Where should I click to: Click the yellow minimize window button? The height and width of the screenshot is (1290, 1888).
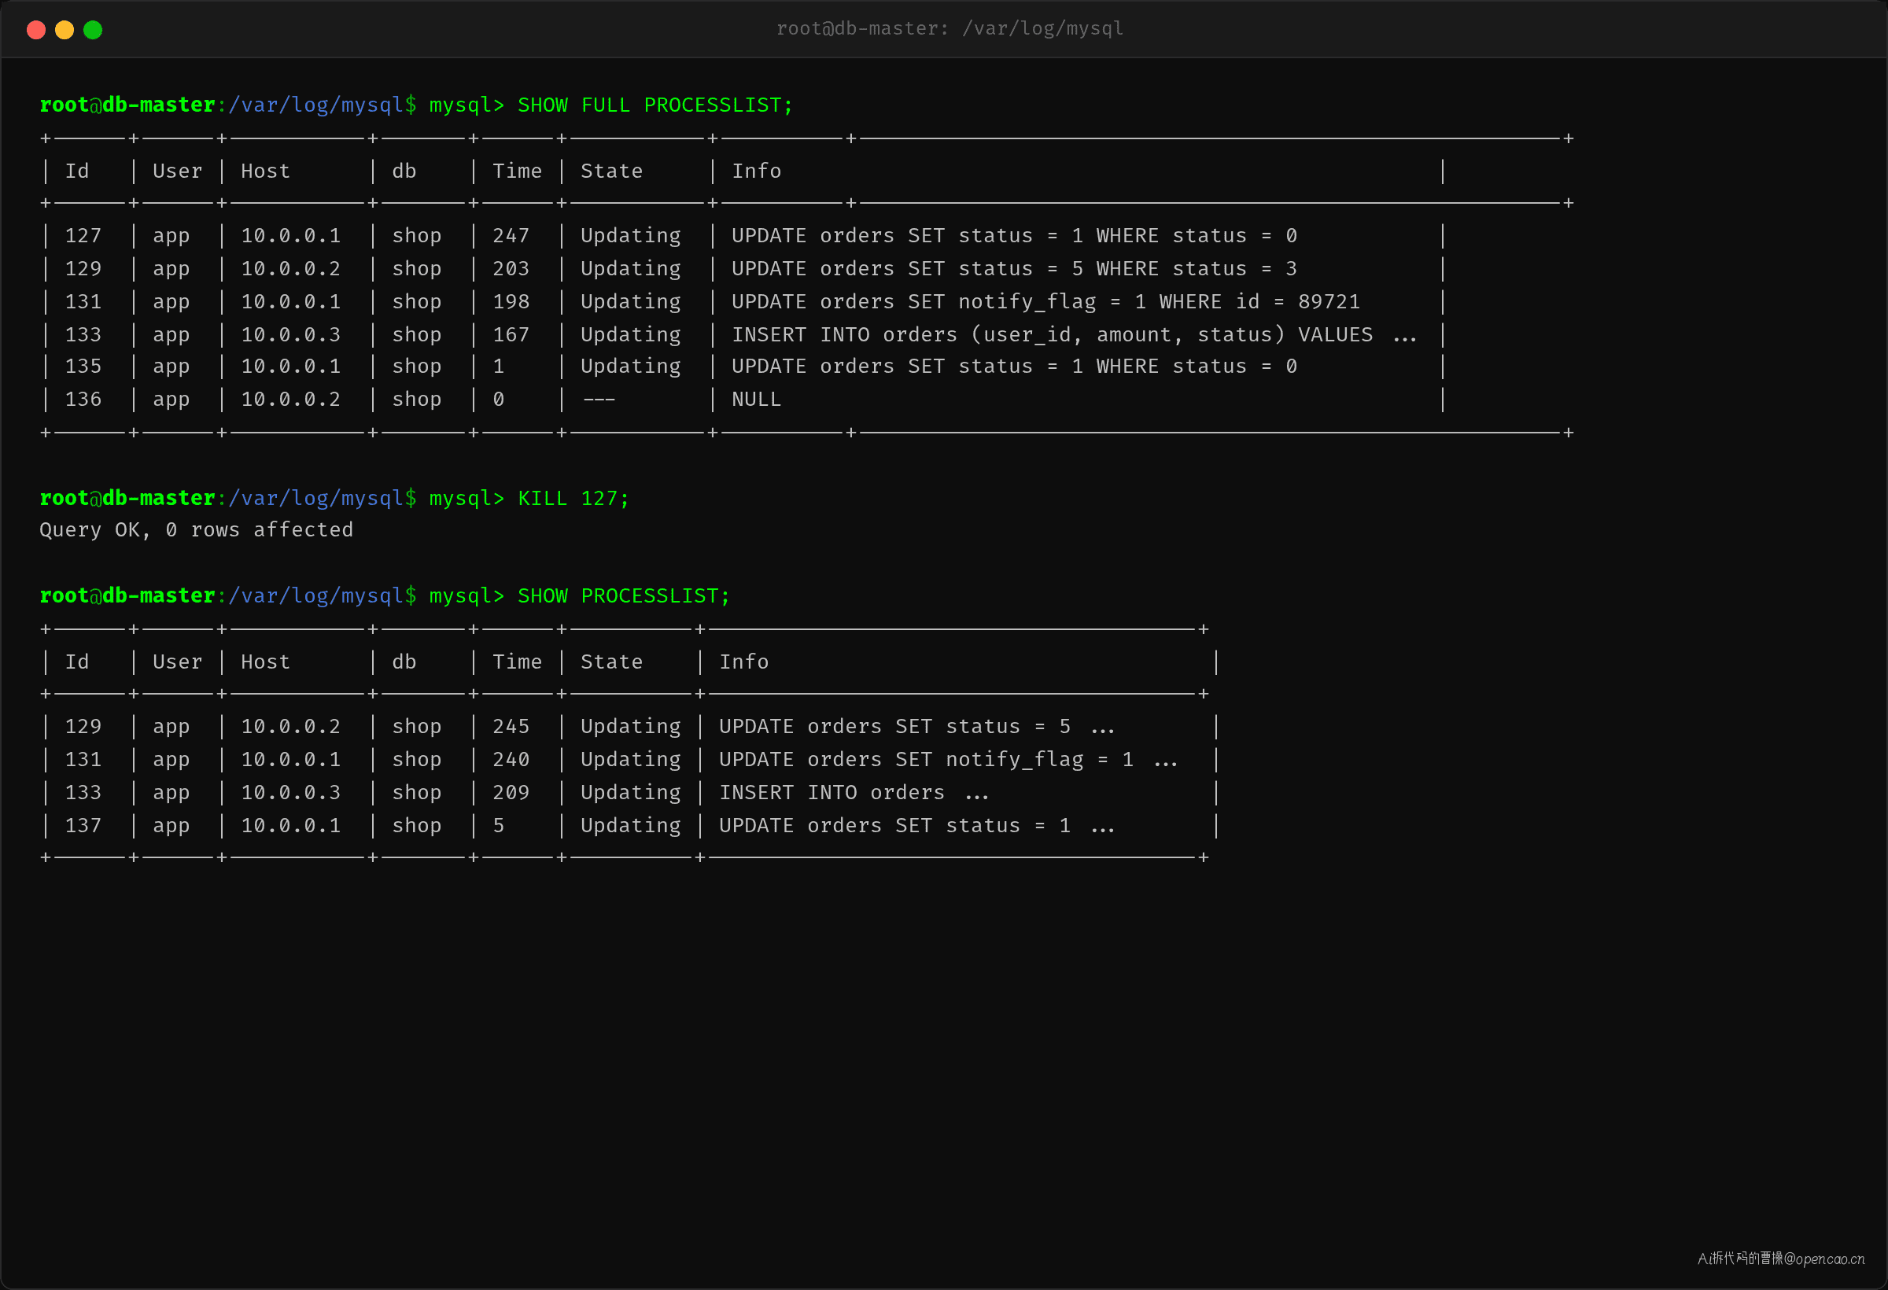(65, 30)
